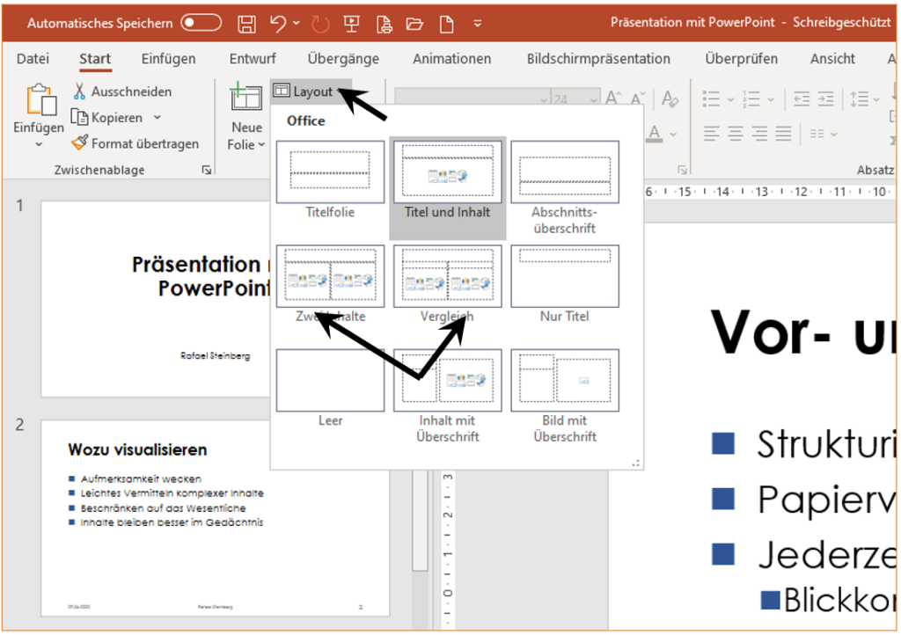Click the bullet list icon
The height and width of the screenshot is (635, 901).
[711, 99]
